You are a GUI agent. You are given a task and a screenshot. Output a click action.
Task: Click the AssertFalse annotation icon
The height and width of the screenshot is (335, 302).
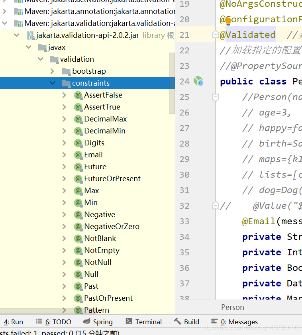[x=78, y=95]
